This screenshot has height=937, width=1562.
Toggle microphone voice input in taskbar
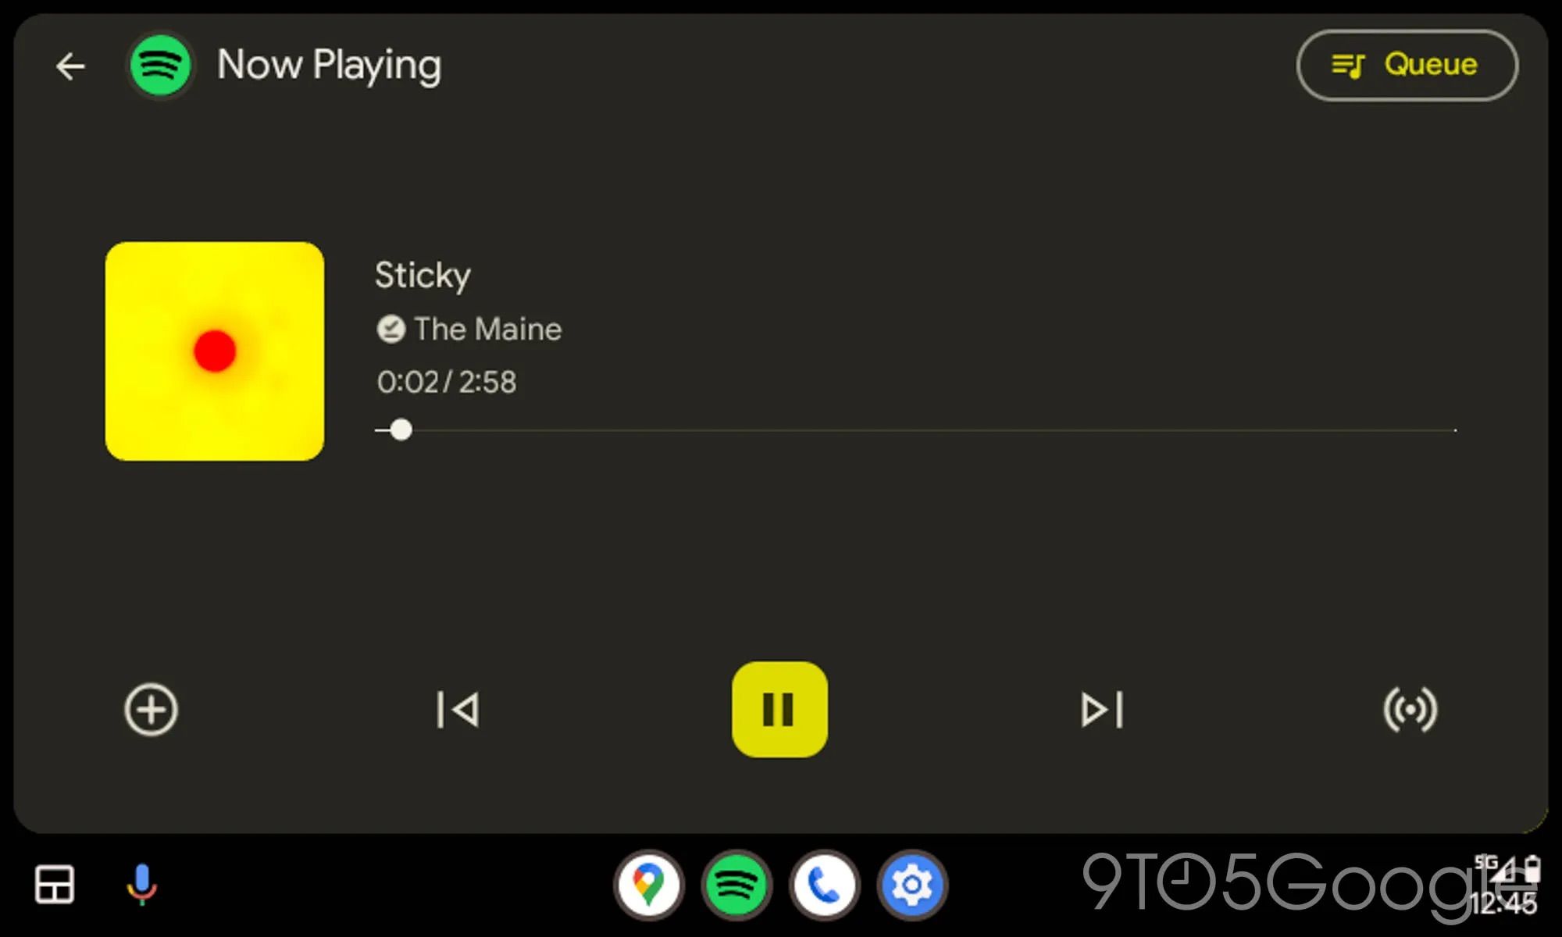click(x=138, y=887)
